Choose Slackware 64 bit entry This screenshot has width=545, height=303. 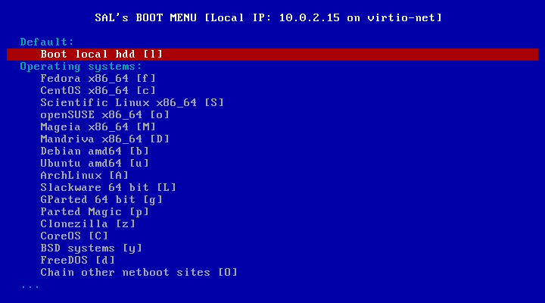point(108,188)
